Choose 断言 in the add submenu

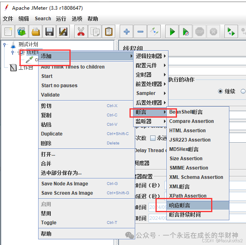pyautogui.click(x=151, y=112)
